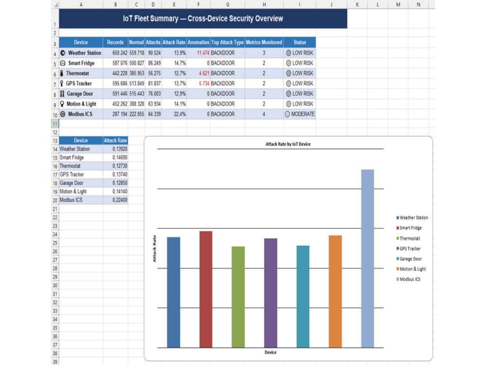Click Modbus ICS attack rate 22,4%
This screenshot has width=486, height=365.
174,114
